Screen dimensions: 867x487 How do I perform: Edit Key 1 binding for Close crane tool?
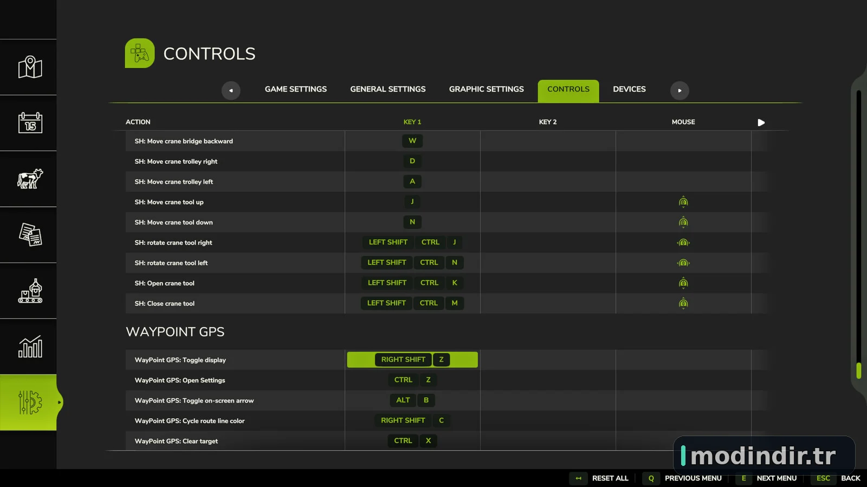[412, 303]
